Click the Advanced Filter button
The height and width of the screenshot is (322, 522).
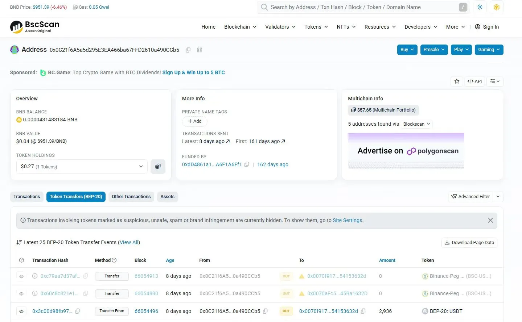click(x=470, y=197)
